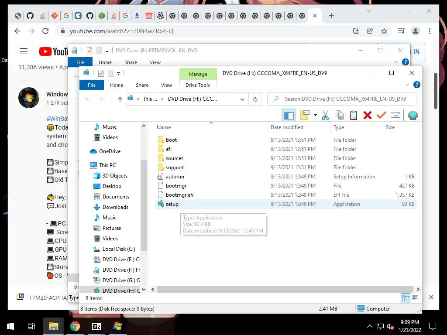Click the red X Delete toolbar icon
This screenshot has height=335, width=447.
click(x=368, y=115)
